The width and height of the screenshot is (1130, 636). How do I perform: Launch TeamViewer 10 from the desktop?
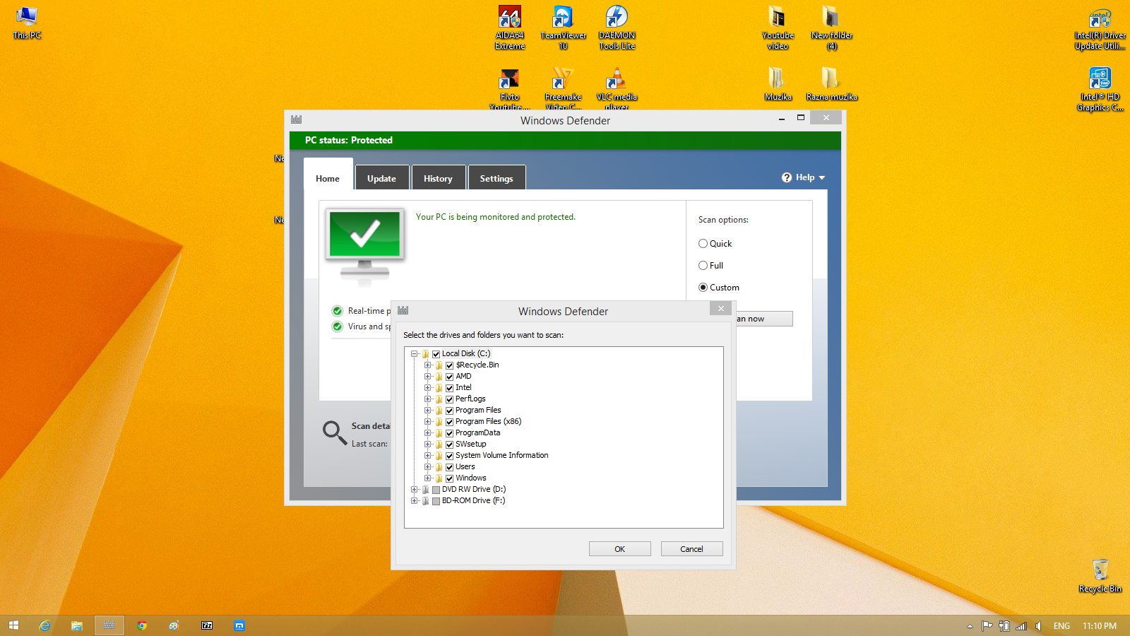[x=563, y=28]
